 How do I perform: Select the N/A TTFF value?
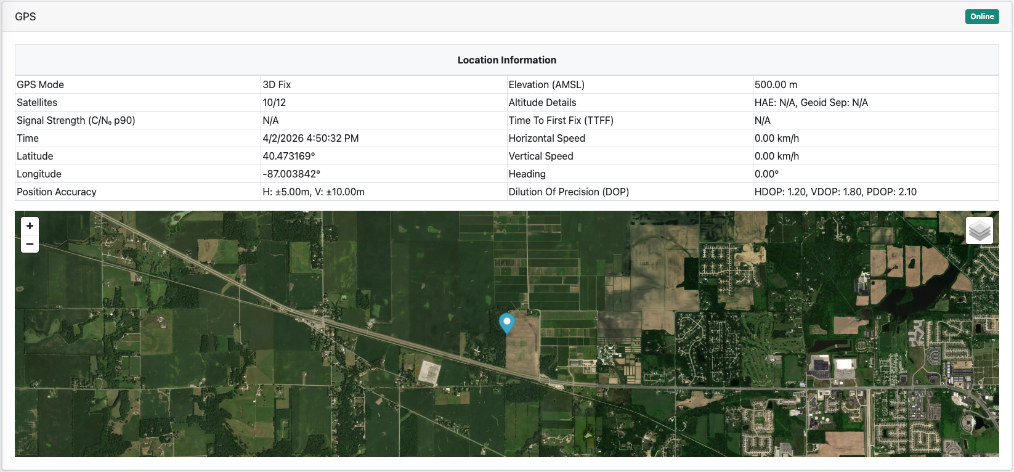[762, 120]
